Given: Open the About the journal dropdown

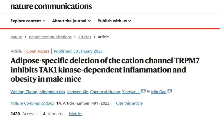Looking at the screenshot, I should pyautogui.click(x=72, y=21).
